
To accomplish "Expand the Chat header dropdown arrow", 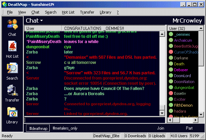I will [42, 20].
